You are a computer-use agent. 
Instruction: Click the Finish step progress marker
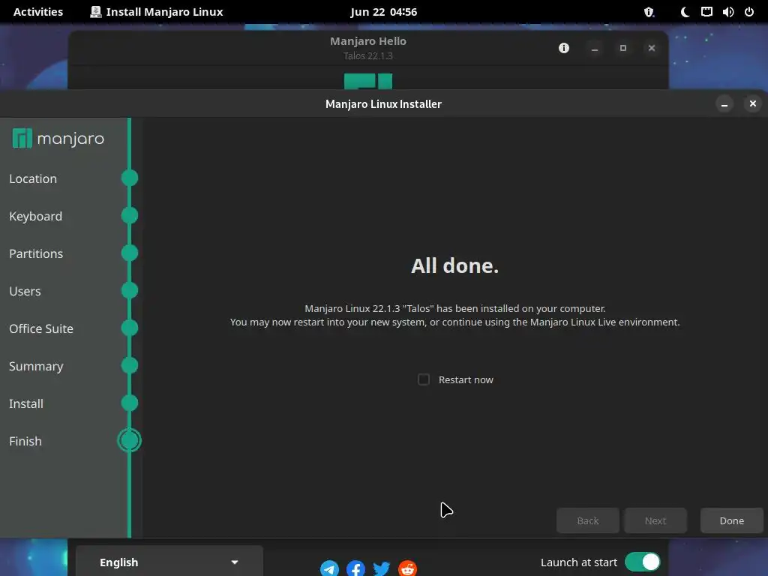(x=129, y=440)
